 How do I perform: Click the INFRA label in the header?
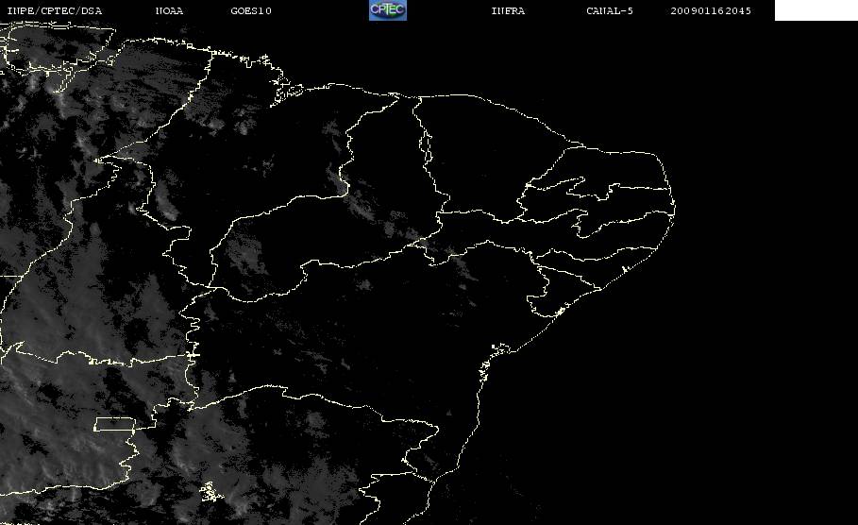pos(508,11)
